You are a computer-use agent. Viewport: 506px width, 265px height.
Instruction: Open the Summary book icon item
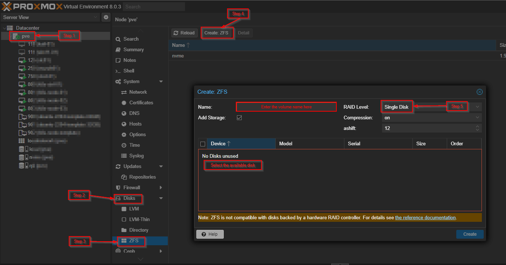click(130, 49)
